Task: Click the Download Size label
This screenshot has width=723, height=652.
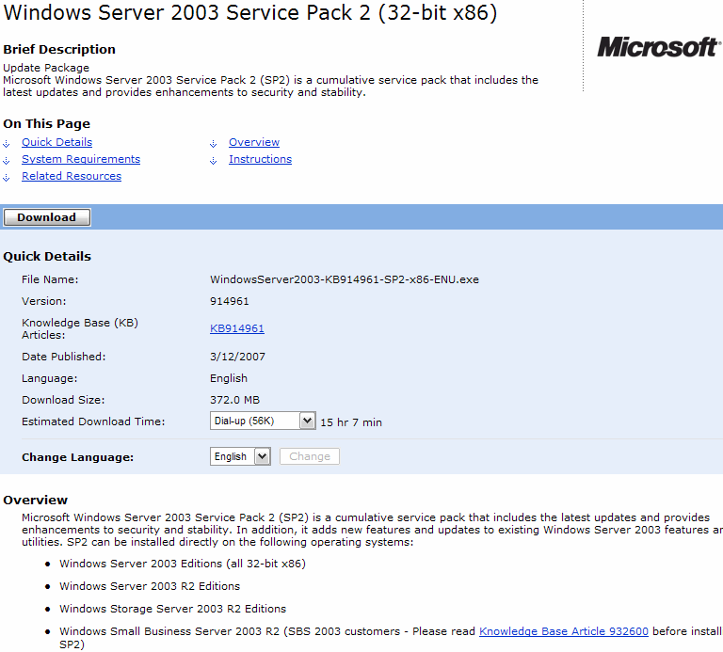Action: 63,400
